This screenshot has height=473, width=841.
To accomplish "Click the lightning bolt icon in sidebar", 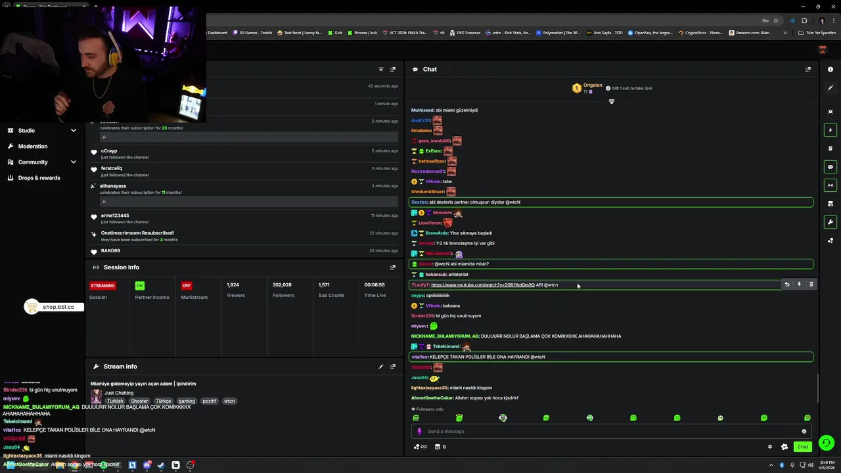I will click(830, 130).
